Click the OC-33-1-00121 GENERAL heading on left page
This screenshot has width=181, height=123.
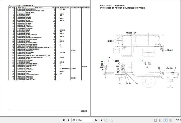[22, 6]
